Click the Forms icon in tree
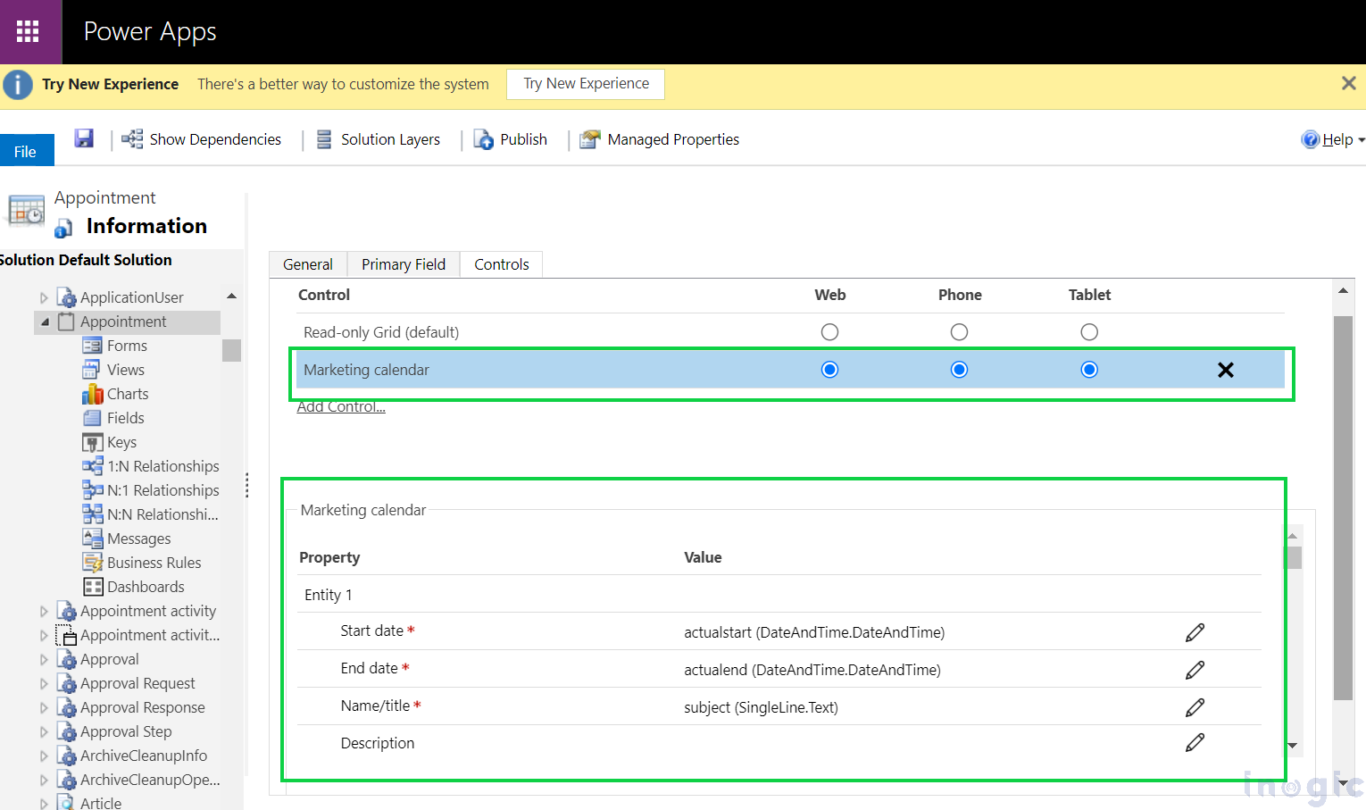 [x=92, y=346]
